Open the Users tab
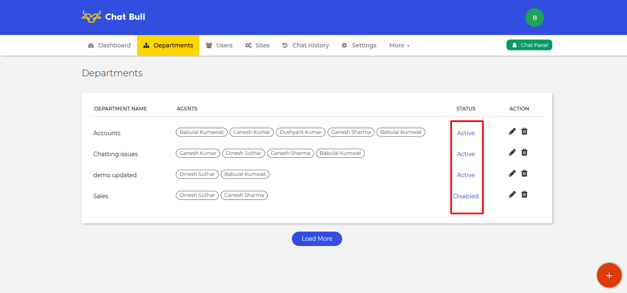 tap(219, 45)
